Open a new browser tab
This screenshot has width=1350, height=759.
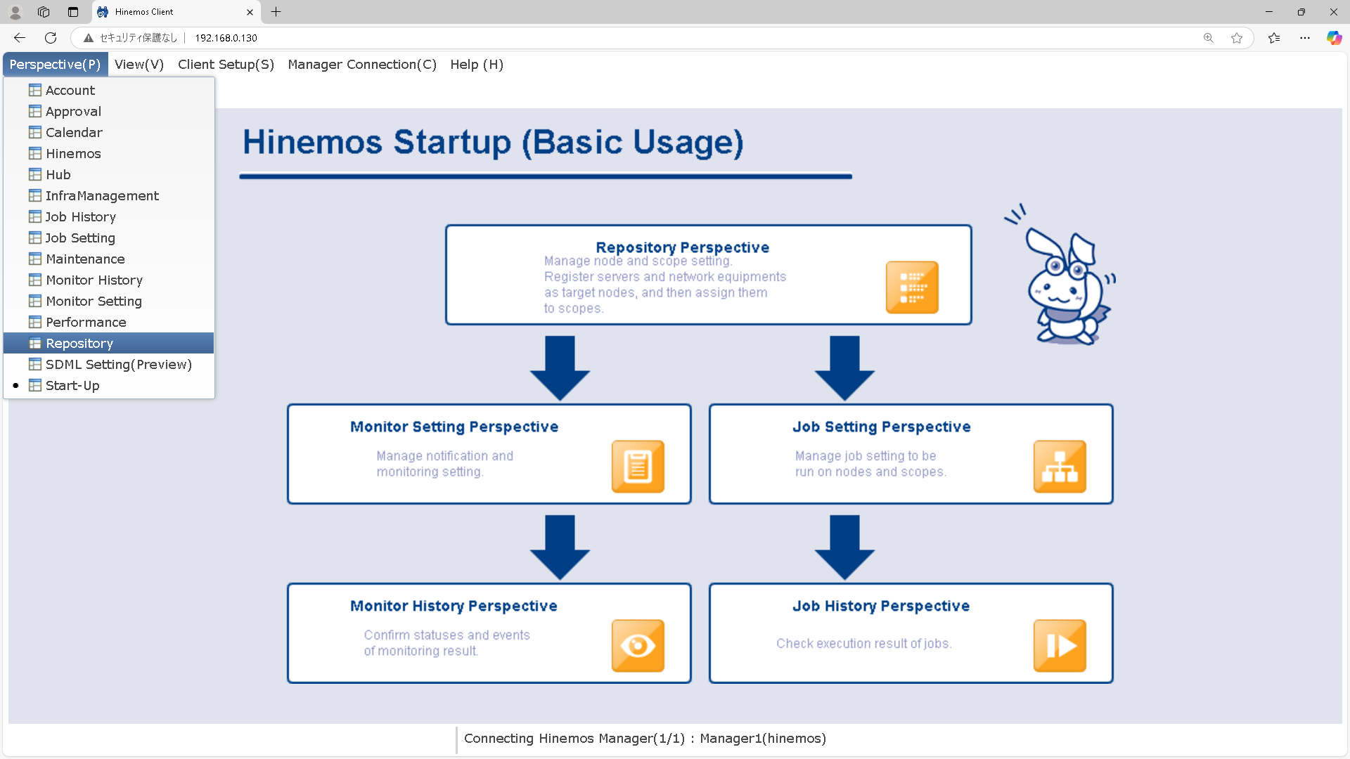[x=276, y=12]
